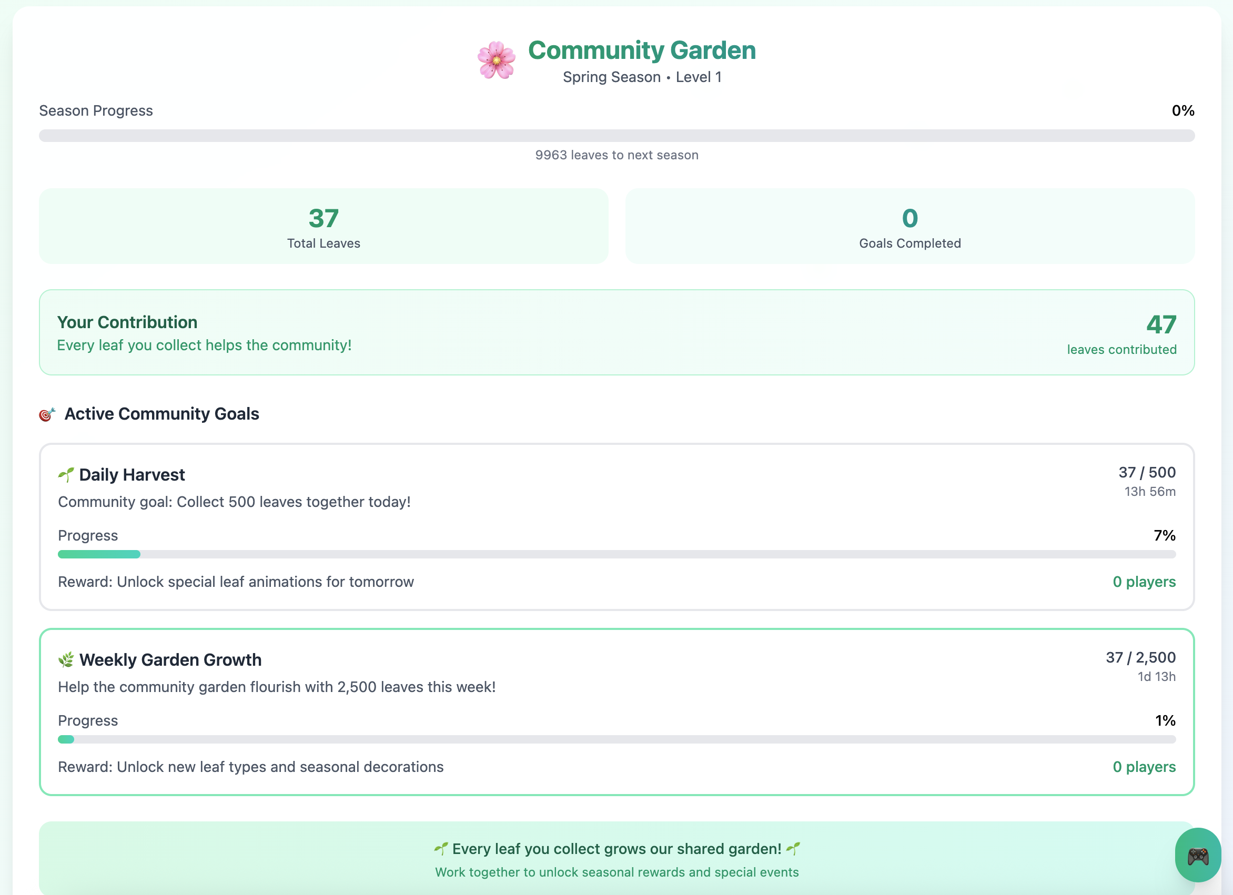Viewport: 1233px width, 895px height.
Task: Click the left seedling icon in footer banner
Action: click(x=441, y=848)
